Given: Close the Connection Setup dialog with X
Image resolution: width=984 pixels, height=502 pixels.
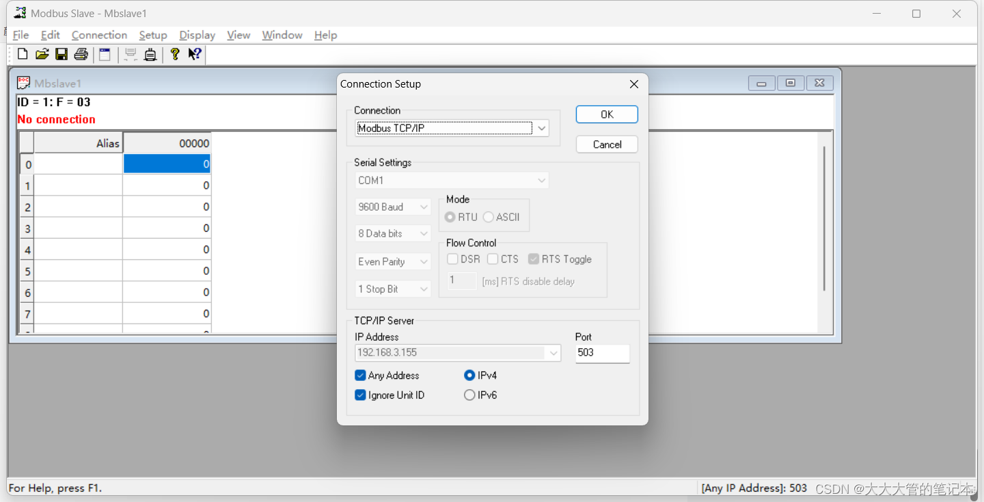Looking at the screenshot, I should click(x=634, y=84).
